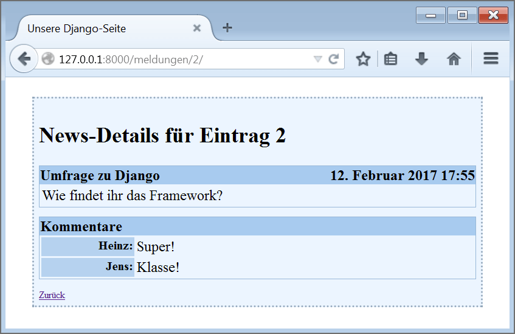
Task: Open the hamburger menu
Action: 491,59
